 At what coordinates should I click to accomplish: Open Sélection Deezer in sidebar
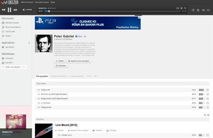12,23
